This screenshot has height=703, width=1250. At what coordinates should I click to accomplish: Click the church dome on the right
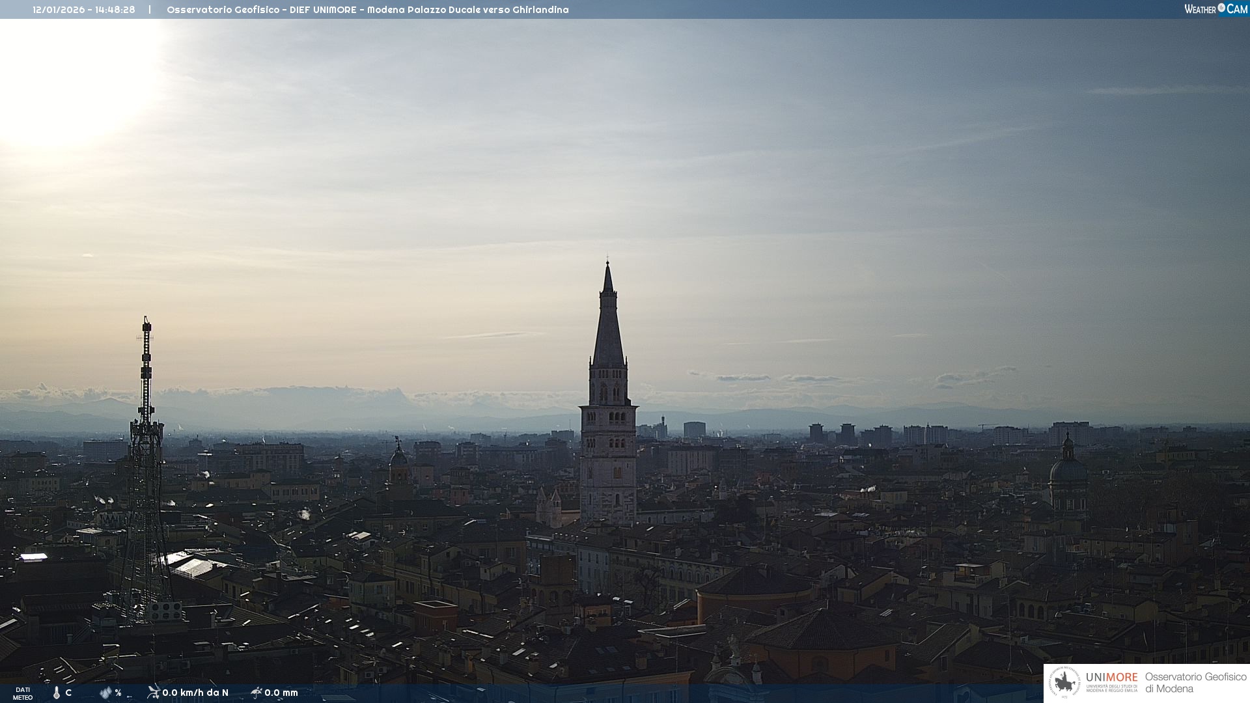[1068, 470]
